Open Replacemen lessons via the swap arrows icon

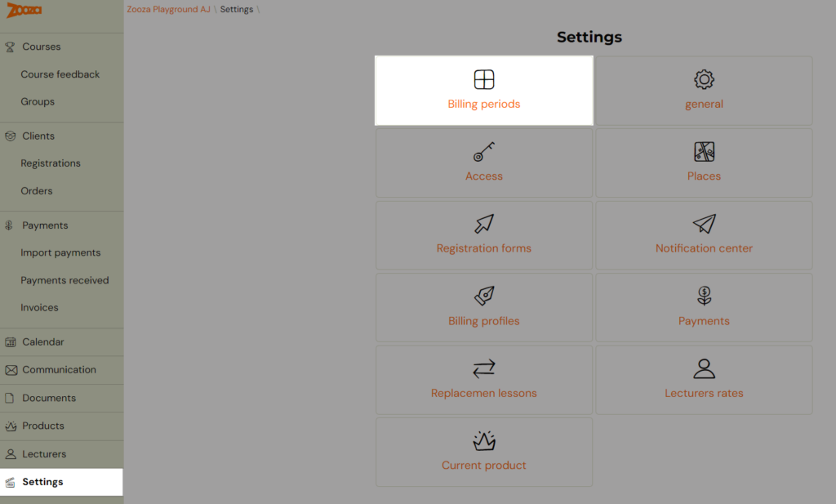click(483, 369)
